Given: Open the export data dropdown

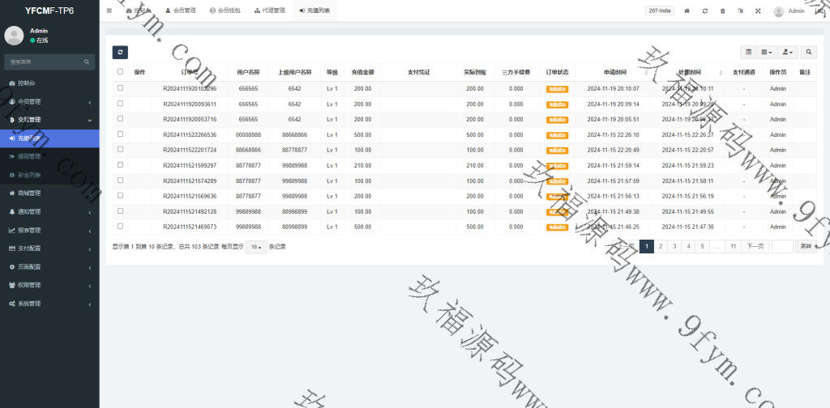Looking at the screenshot, I should 787,53.
